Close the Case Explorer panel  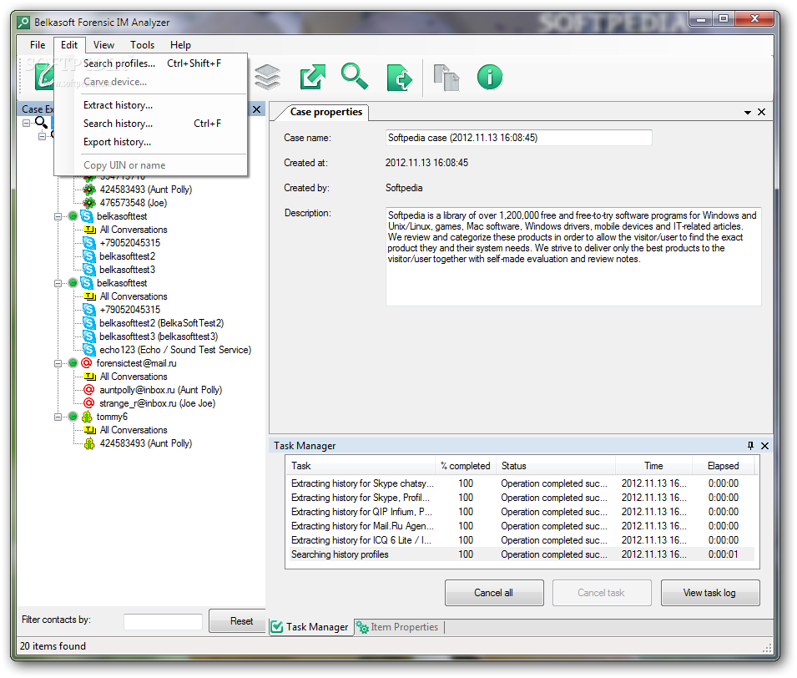(257, 109)
